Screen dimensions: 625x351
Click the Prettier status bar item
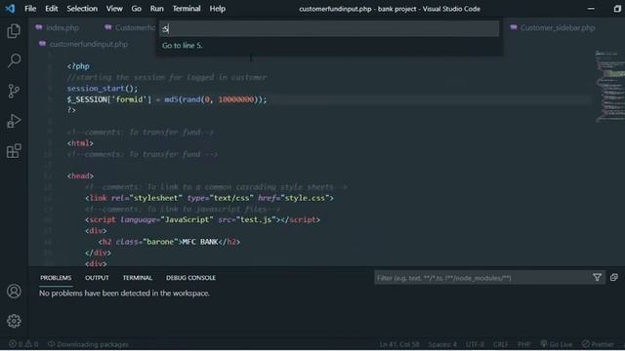point(598,344)
